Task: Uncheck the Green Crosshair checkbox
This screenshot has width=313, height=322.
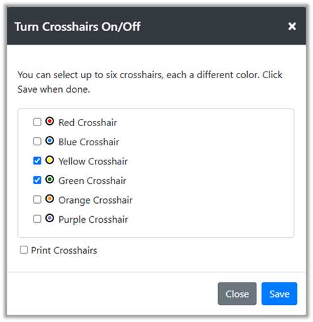Action: tap(37, 180)
